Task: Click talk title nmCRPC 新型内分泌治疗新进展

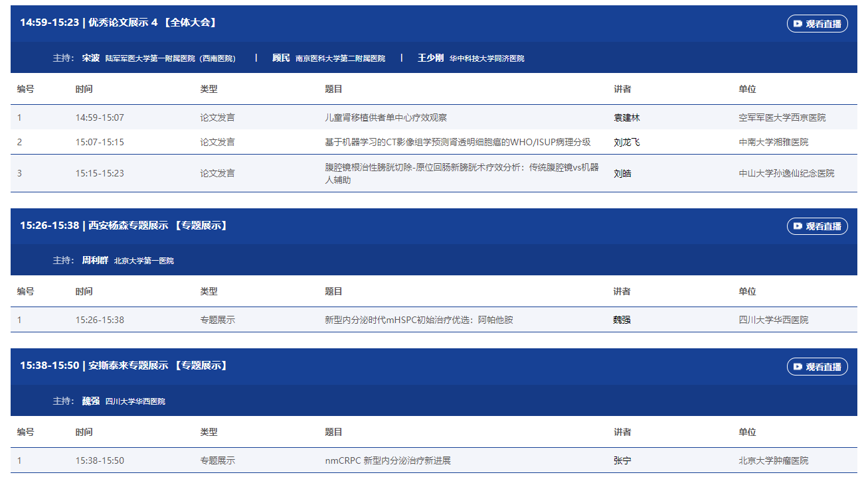Action: [388, 460]
